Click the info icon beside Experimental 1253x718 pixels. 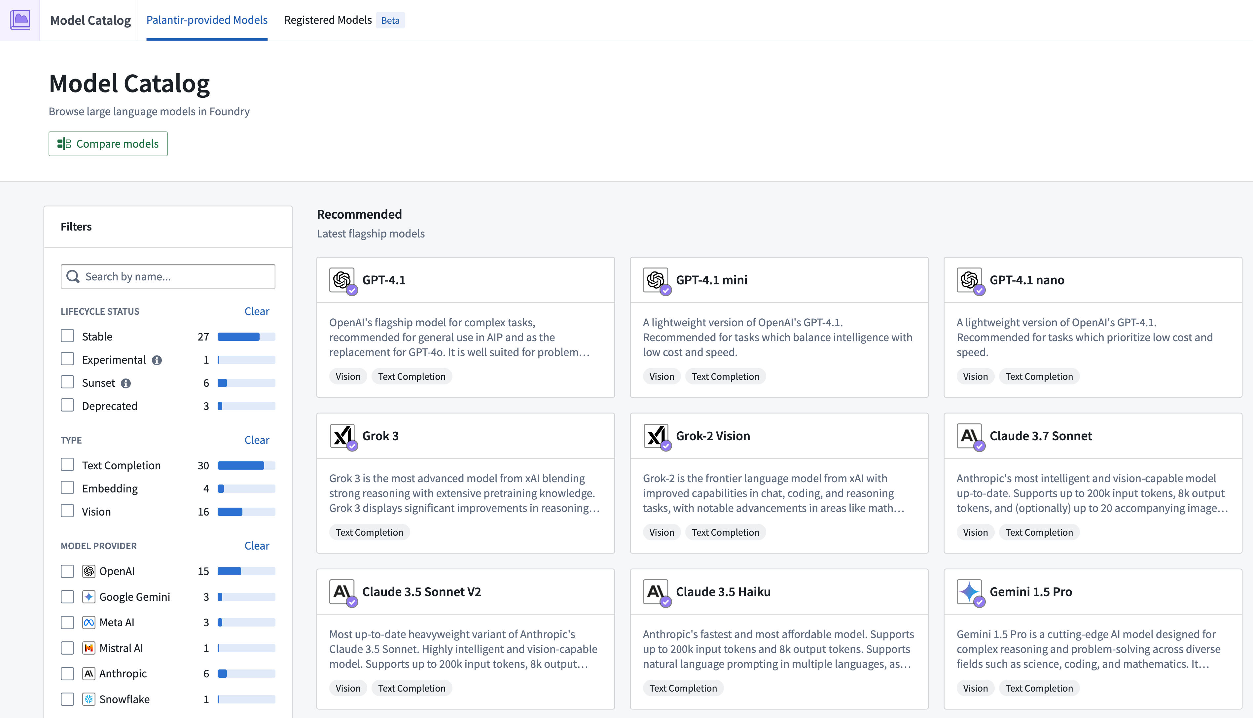tap(157, 360)
